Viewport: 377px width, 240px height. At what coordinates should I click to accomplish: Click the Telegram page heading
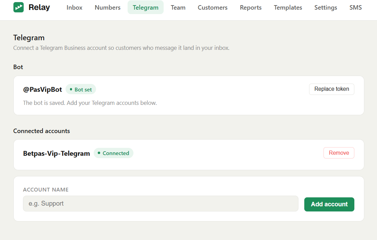pyautogui.click(x=29, y=38)
